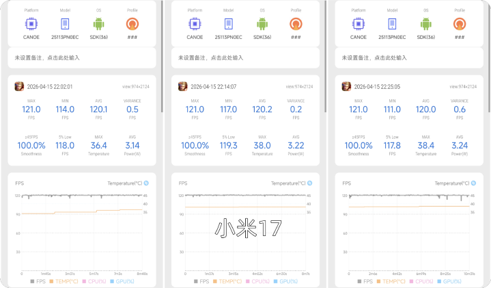Click the remark input field in the 22:25:05 panel
491x288 pixels.
pos(409,57)
